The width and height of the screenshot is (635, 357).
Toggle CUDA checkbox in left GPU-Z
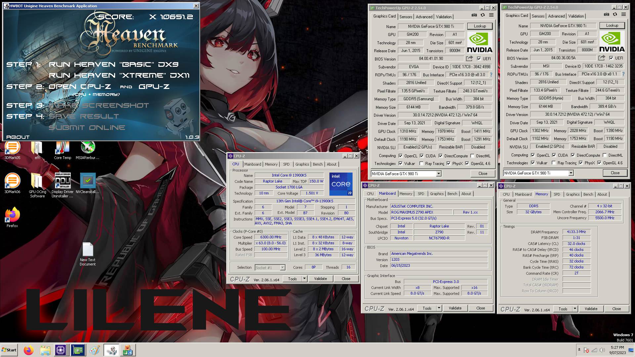coord(422,156)
